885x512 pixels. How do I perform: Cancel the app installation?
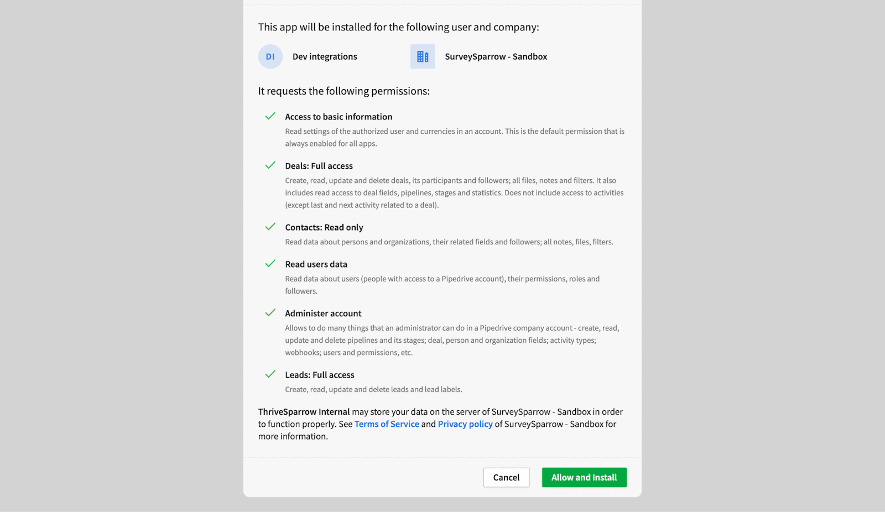click(x=506, y=477)
